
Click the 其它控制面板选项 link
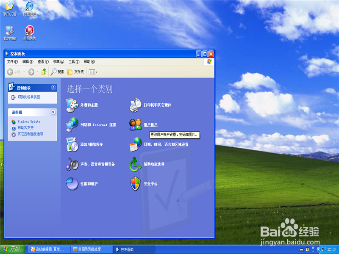coord(30,134)
